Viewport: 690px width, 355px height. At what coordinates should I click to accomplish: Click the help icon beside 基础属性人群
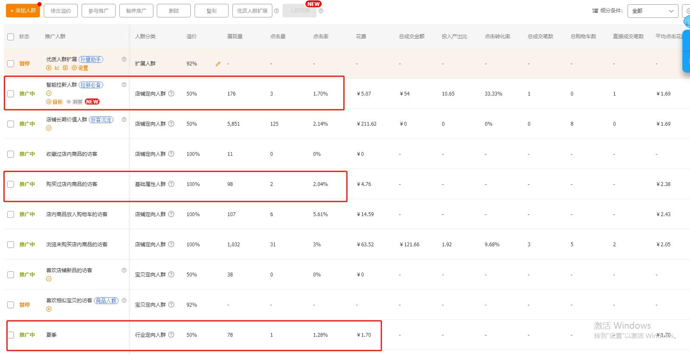tap(171, 184)
